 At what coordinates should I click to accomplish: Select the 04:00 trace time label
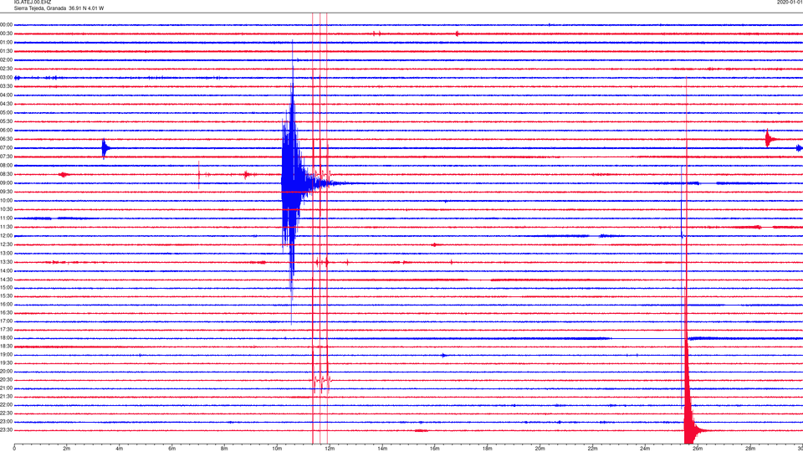tap(6, 95)
